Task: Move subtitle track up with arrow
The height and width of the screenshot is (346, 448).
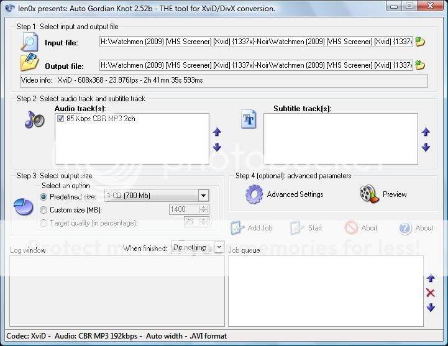Action: pyautogui.click(x=426, y=132)
